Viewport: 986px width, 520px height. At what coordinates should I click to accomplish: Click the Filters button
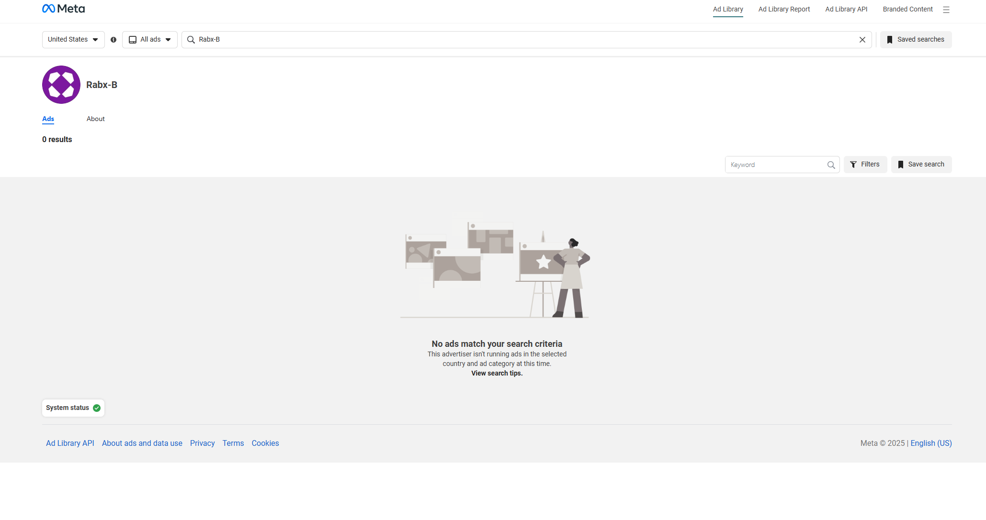[865, 165]
